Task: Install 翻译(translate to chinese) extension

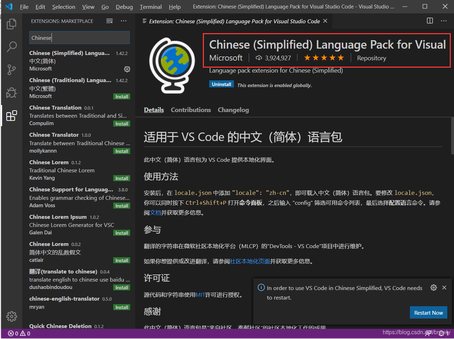Action: coord(122,288)
